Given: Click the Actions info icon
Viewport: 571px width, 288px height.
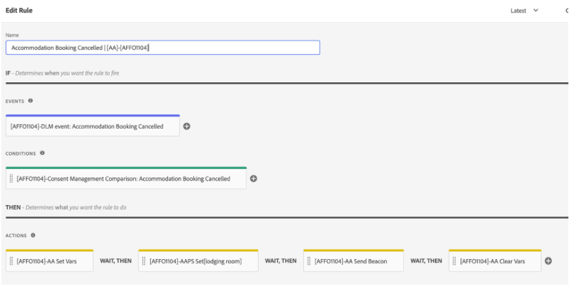Looking at the screenshot, I should 33,235.
